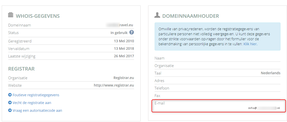Viewport: 287px width, 122px height.
Task: Open the Foutieve registratiegegevens link
Action: [36, 95]
